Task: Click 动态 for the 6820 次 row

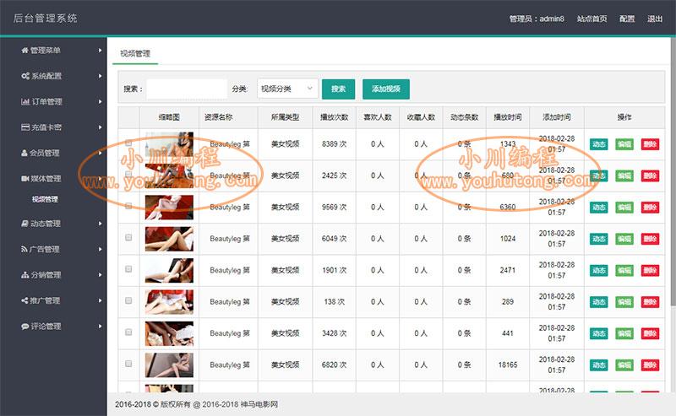Action: coord(599,365)
